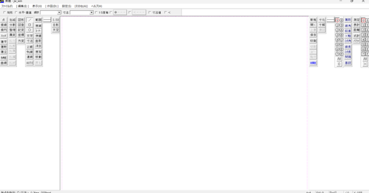Select the 包絡 envelope tool

pos(12,20)
